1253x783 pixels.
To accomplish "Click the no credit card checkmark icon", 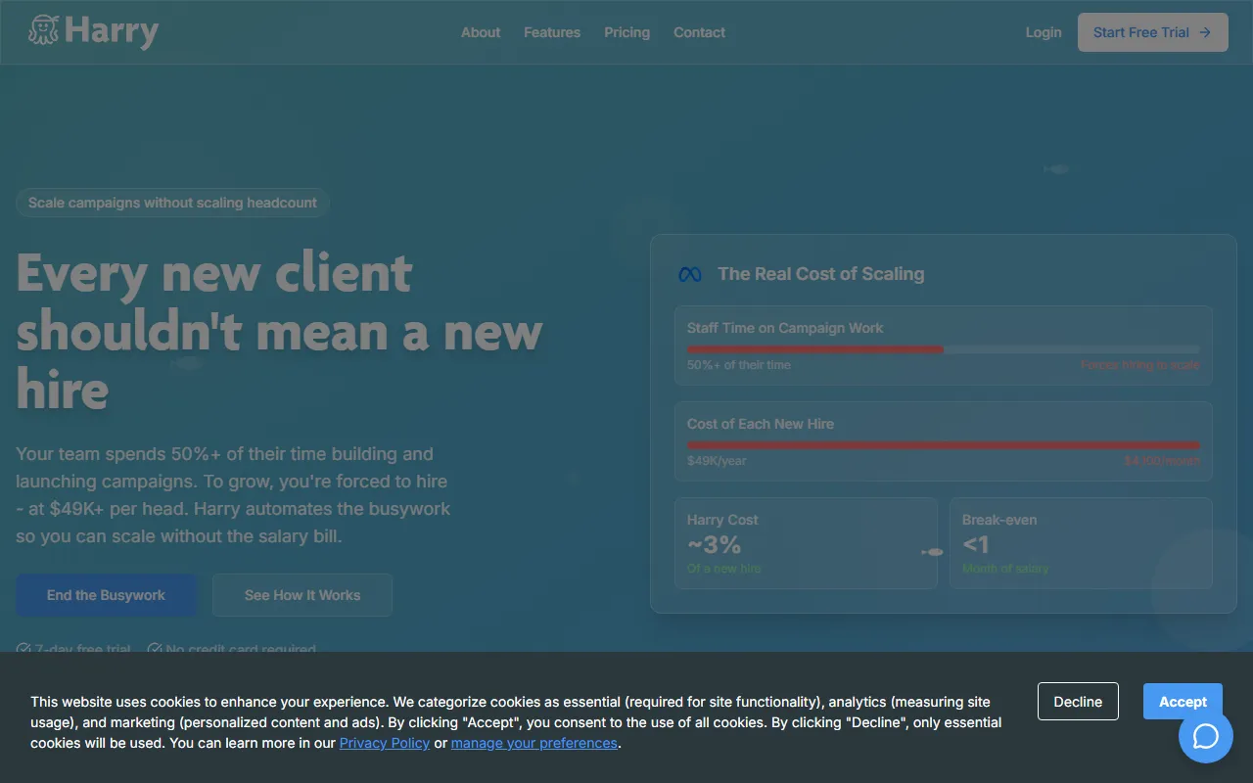I will (x=155, y=649).
